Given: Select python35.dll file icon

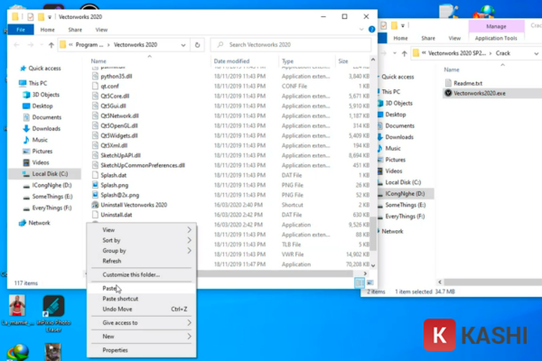Looking at the screenshot, I should 95,77.
